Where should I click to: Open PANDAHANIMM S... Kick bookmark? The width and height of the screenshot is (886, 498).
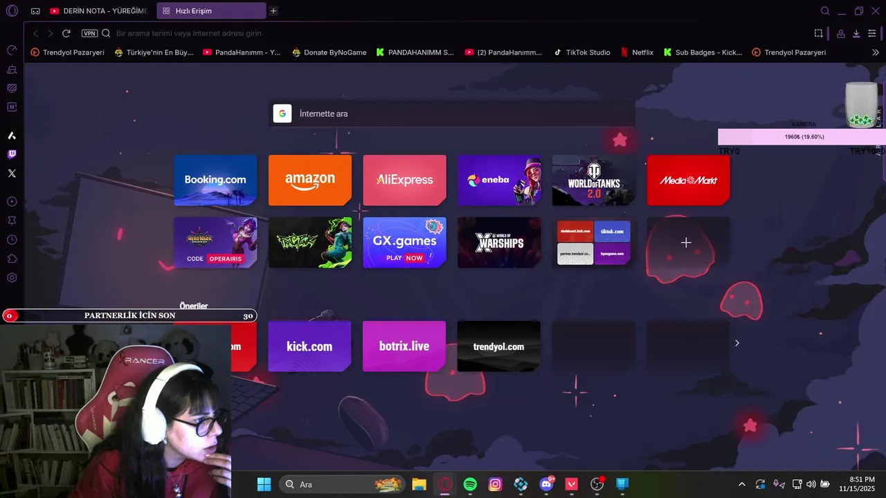click(415, 52)
